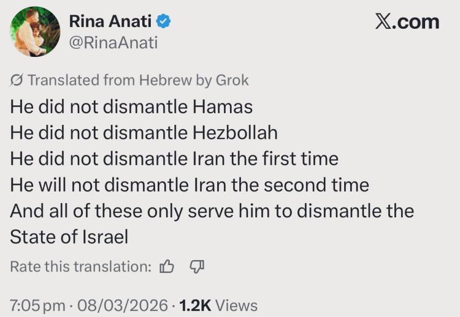Click the @RinaAnati handle

tap(113, 42)
